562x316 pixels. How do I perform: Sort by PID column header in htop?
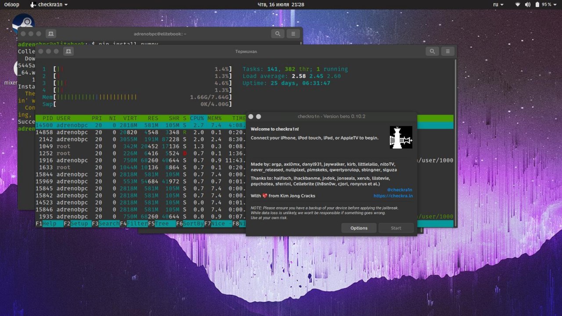click(x=48, y=118)
